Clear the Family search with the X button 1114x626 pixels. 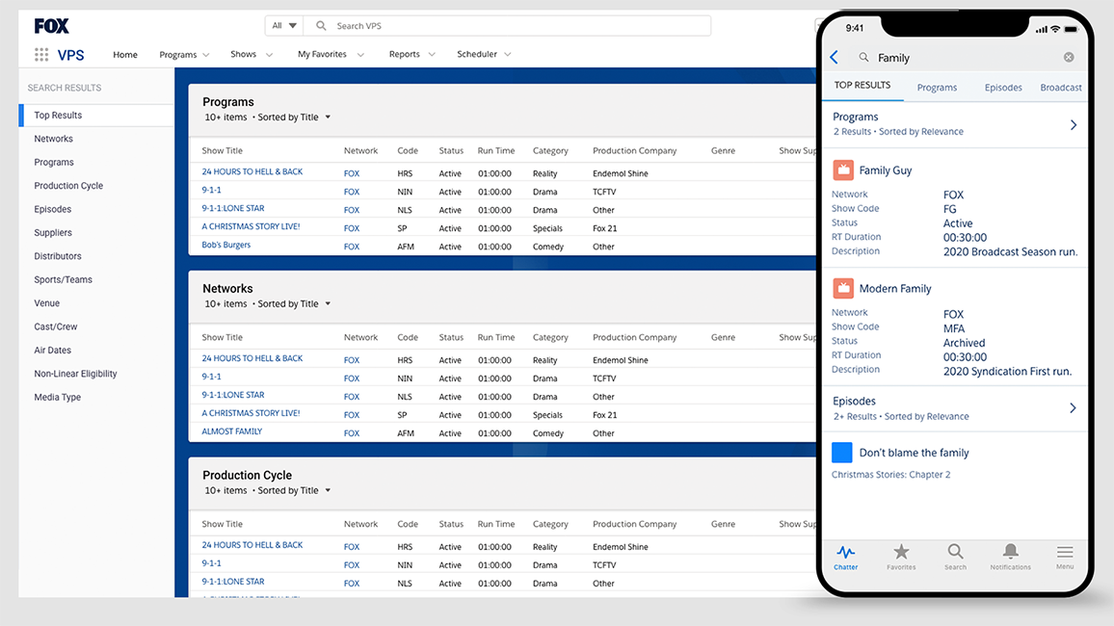coord(1068,57)
